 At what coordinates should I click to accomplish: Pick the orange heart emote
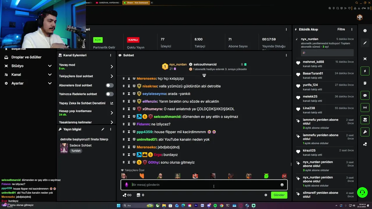pyautogui.click(x=142, y=176)
